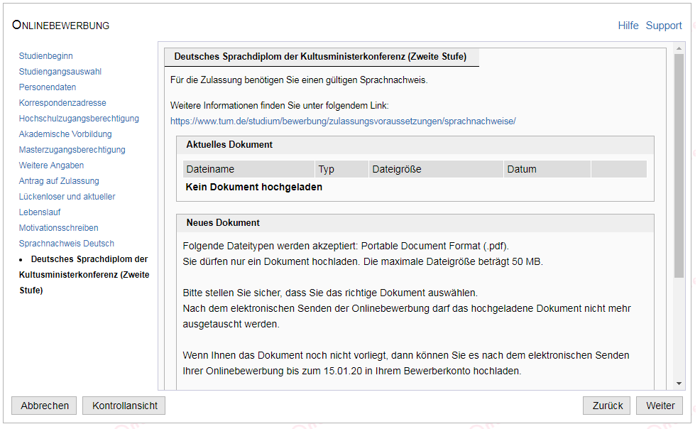The height and width of the screenshot is (429, 700).
Task: Go back with the Zurück button
Action: click(606, 406)
